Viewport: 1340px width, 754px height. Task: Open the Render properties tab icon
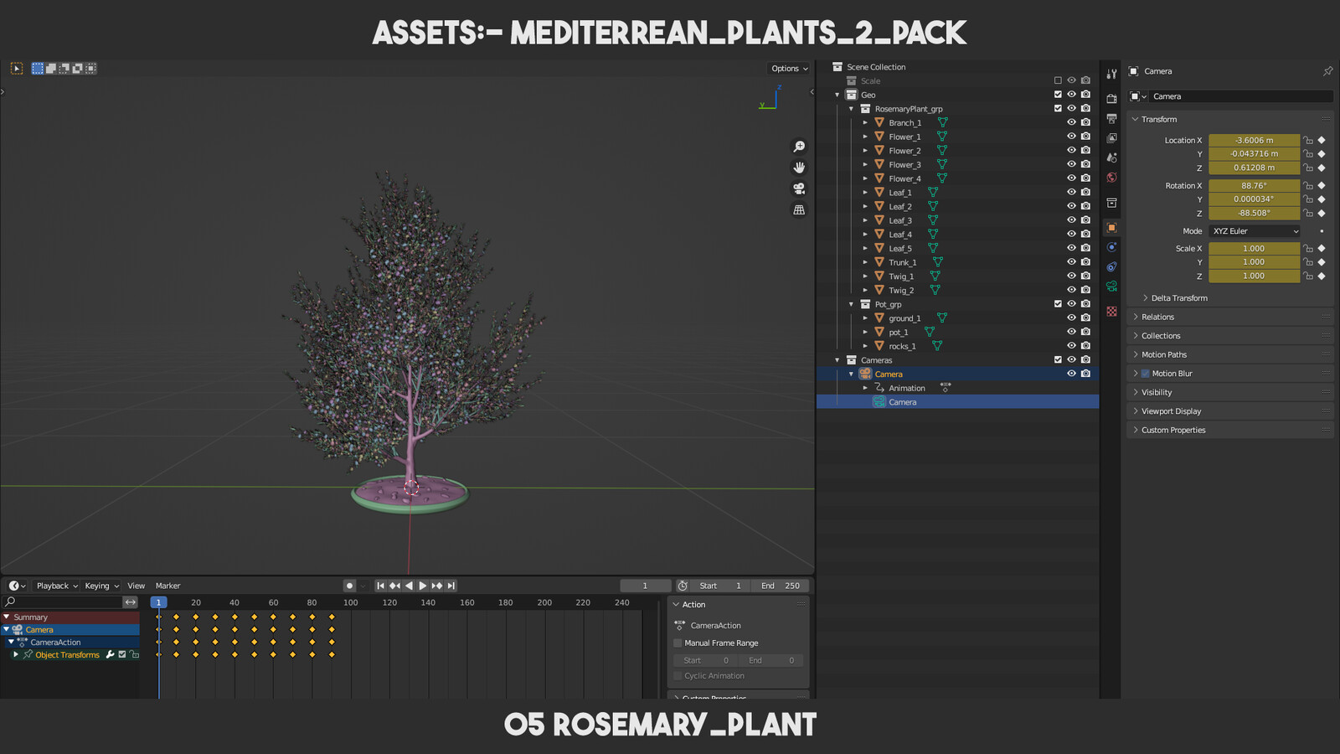pos(1111,99)
